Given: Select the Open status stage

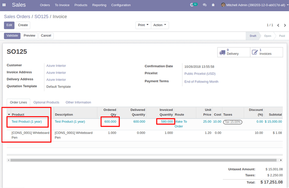Looking at the screenshot, I should click(x=267, y=36).
